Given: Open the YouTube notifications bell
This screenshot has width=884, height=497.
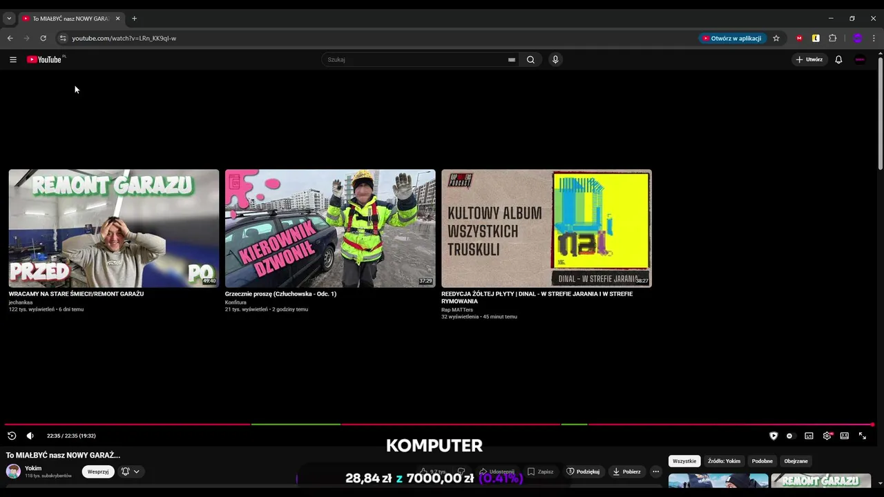Looking at the screenshot, I should (x=838, y=59).
